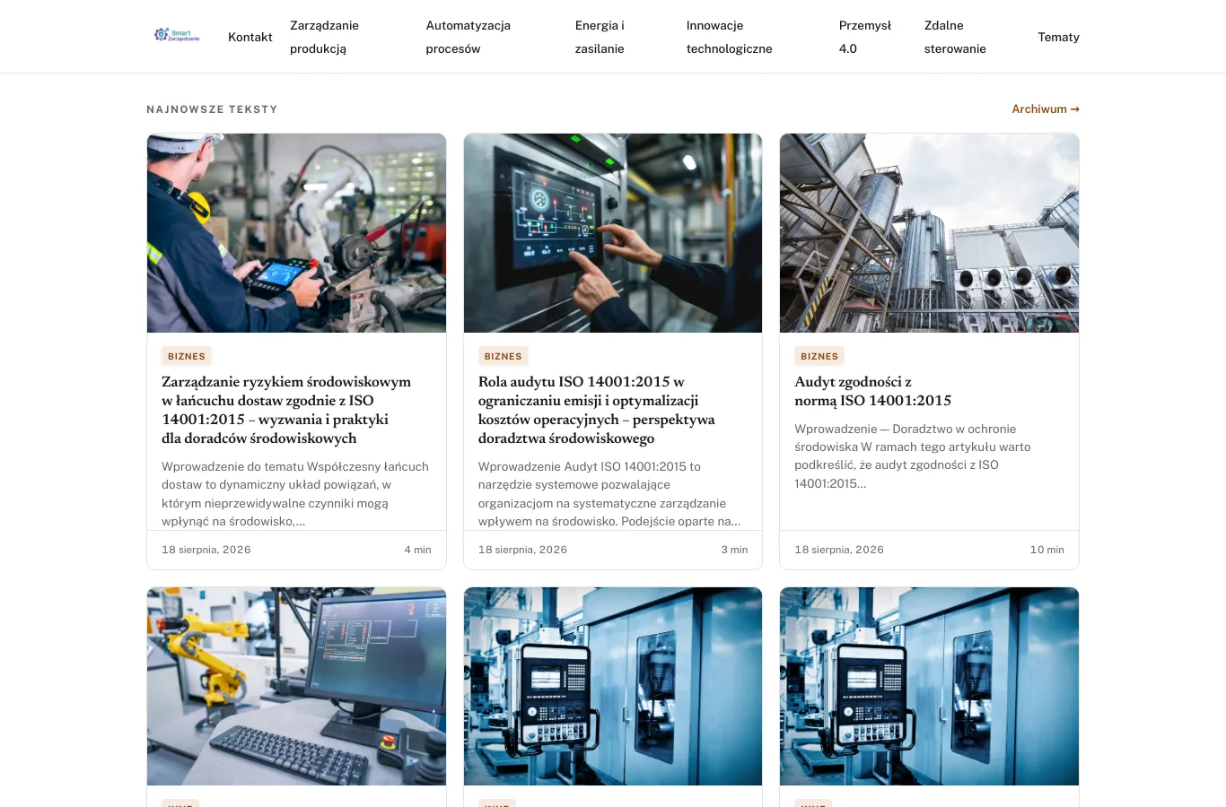Go to Przemysł 4.0 category
This screenshot has height=807, width=1226.
coord(865,37)
